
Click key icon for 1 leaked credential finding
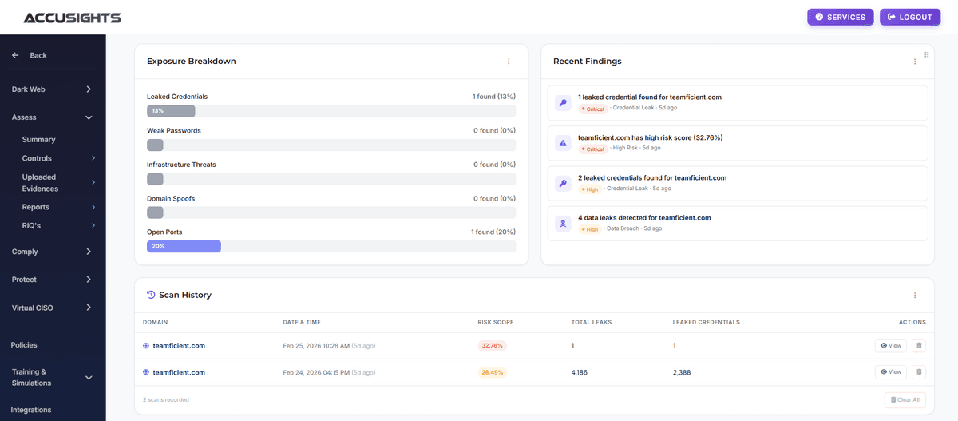coord(563,103)
